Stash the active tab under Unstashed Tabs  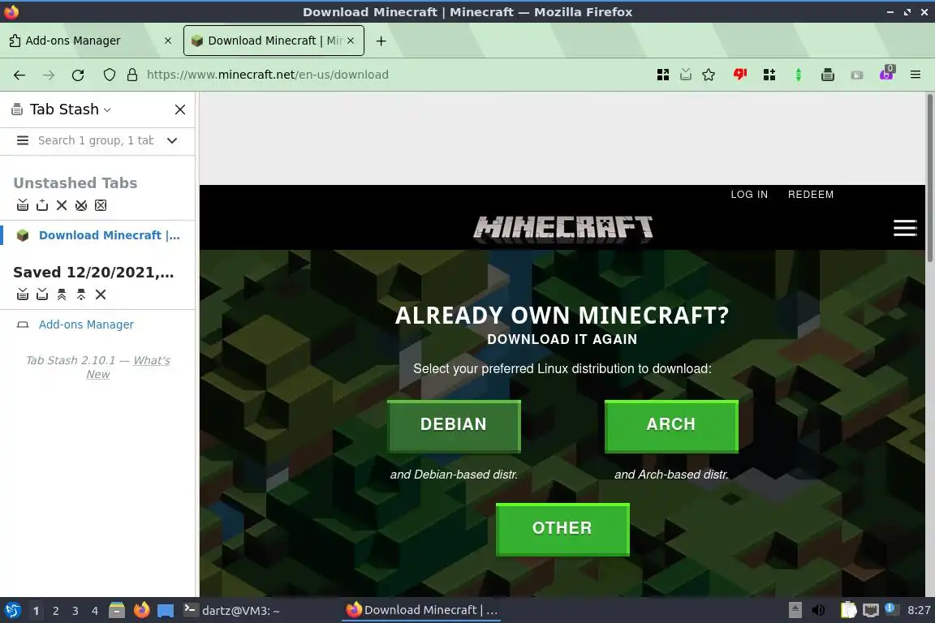click(41, 205)
